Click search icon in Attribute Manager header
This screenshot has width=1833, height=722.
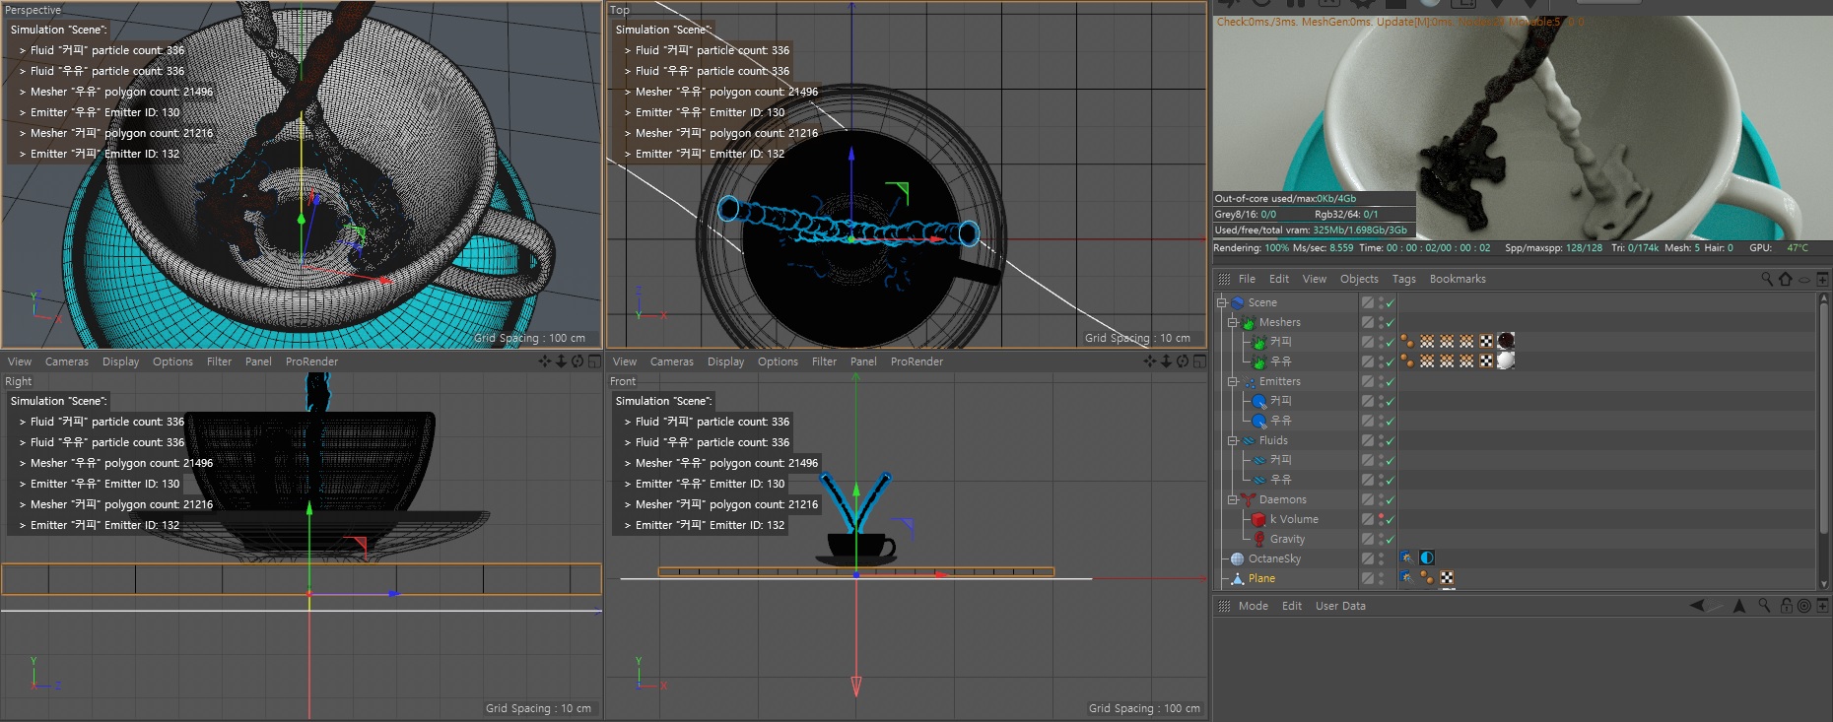(x=1764, y=606)
